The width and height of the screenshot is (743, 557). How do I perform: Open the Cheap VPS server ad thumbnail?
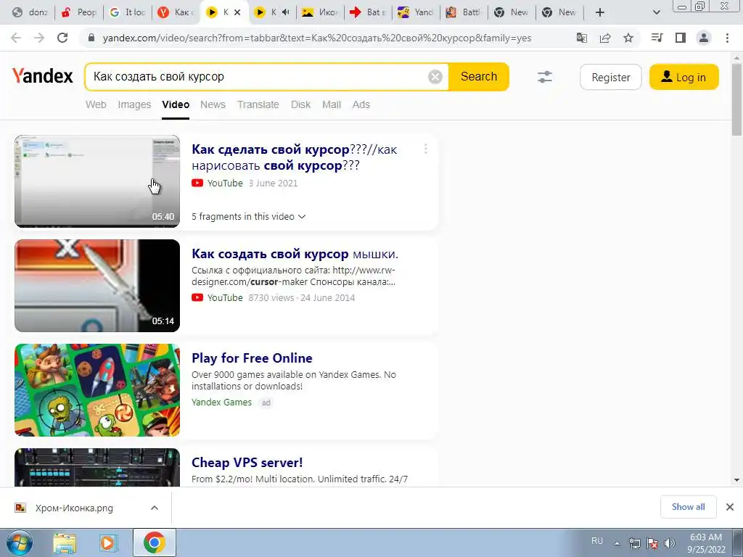97,467
